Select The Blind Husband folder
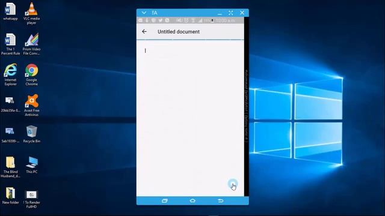This screenshot has width=385, height=216. click(10, 167)
